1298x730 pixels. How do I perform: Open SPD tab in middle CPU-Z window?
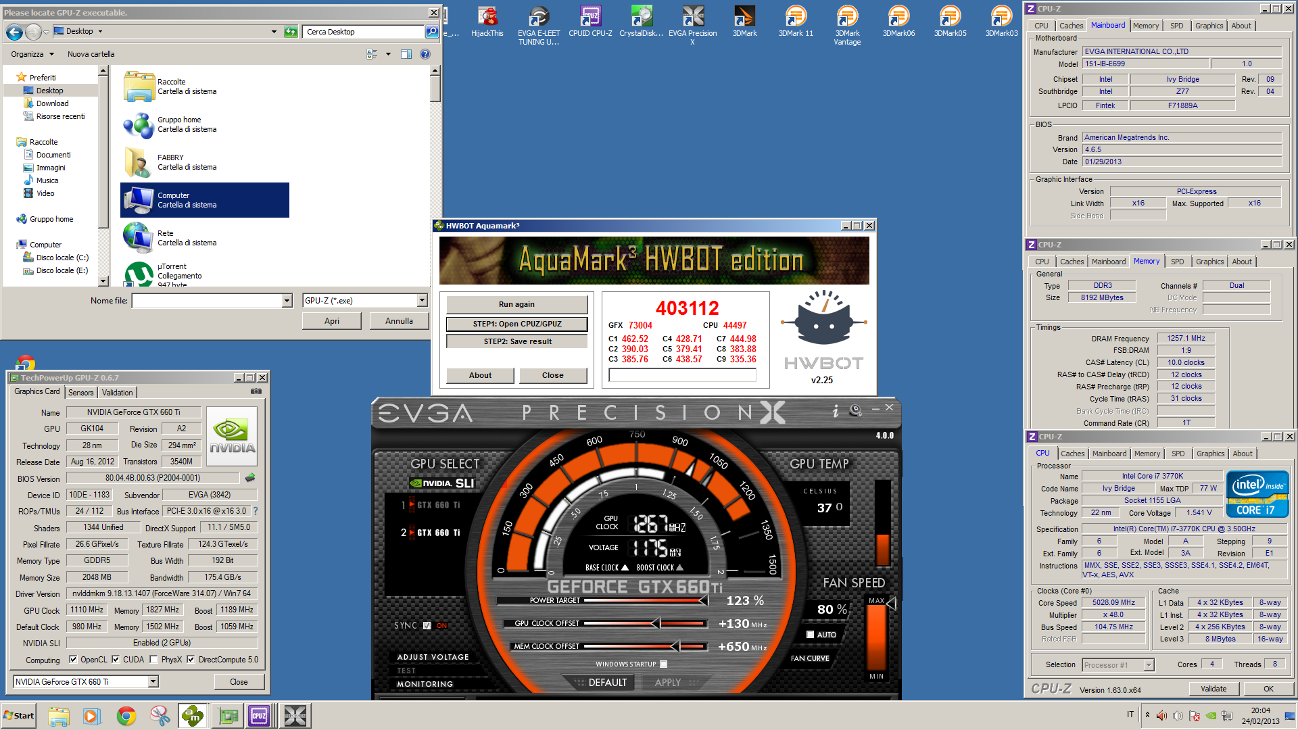click(1178, 262)
